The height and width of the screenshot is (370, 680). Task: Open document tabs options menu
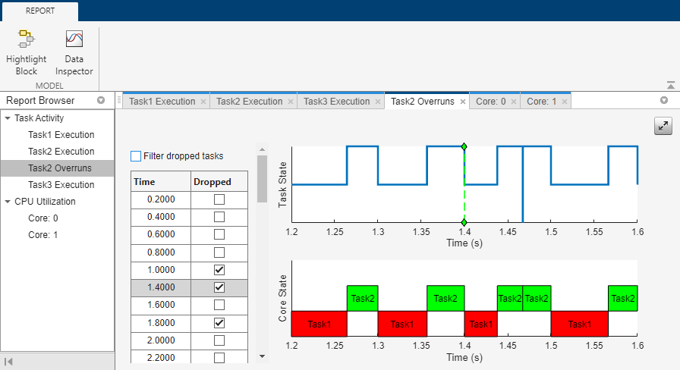click(664, 101)
